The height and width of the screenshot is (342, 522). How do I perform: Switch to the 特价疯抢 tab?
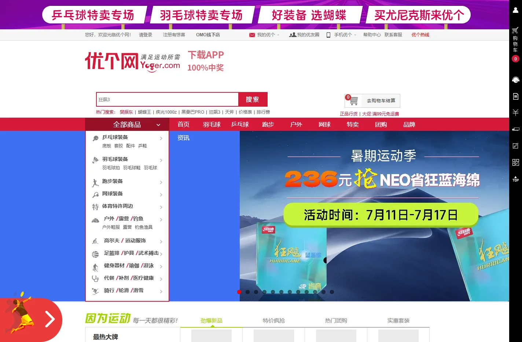(x=274, y=321)
